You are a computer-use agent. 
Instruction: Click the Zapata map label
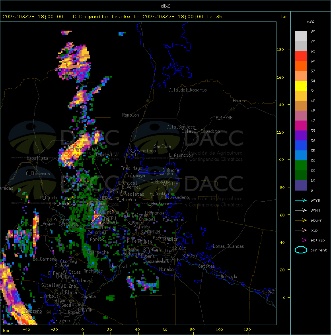click(x=88, y=296)
